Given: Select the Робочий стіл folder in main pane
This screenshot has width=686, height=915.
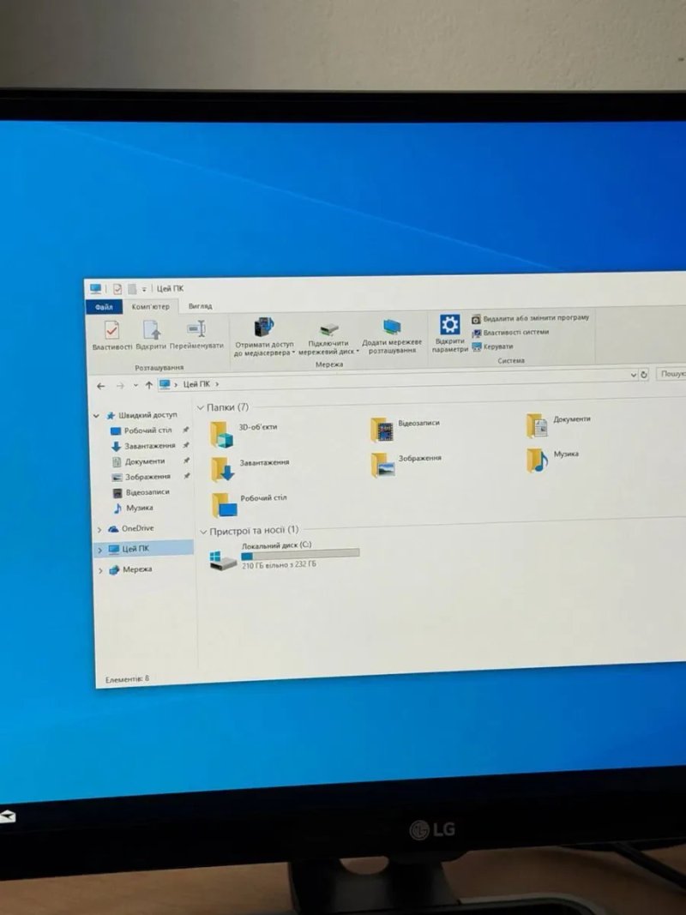Looking at the screenshot, I should click(250, 505).
